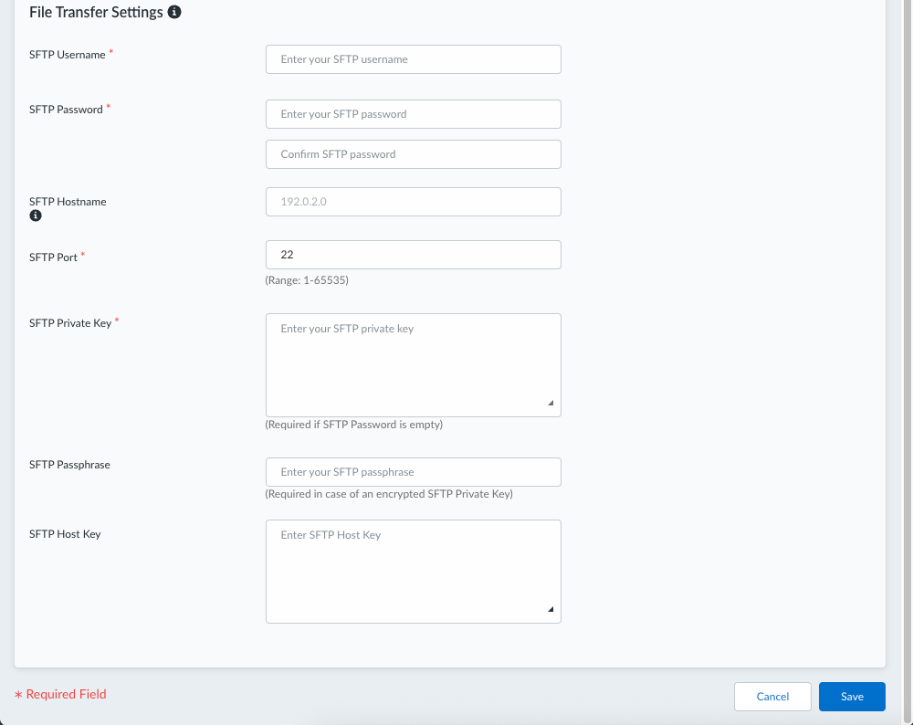Click the SFTP Port label

click(x=53, y=257)
